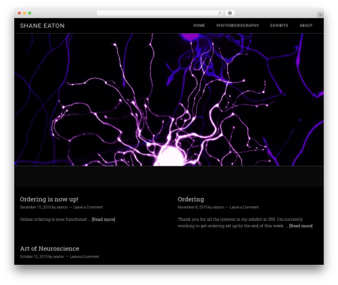Screen dimensions: 338x285
Task: Click the green maximize window button
Action: click(30, 13)
